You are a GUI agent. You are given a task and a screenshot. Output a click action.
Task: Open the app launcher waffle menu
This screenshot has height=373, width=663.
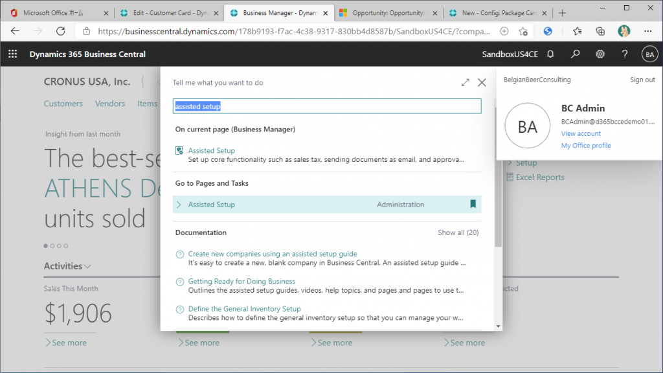(13, 54)
